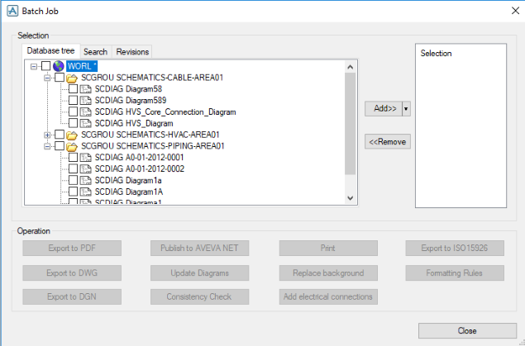Open the Revisions tab

(x=132, y=51)
